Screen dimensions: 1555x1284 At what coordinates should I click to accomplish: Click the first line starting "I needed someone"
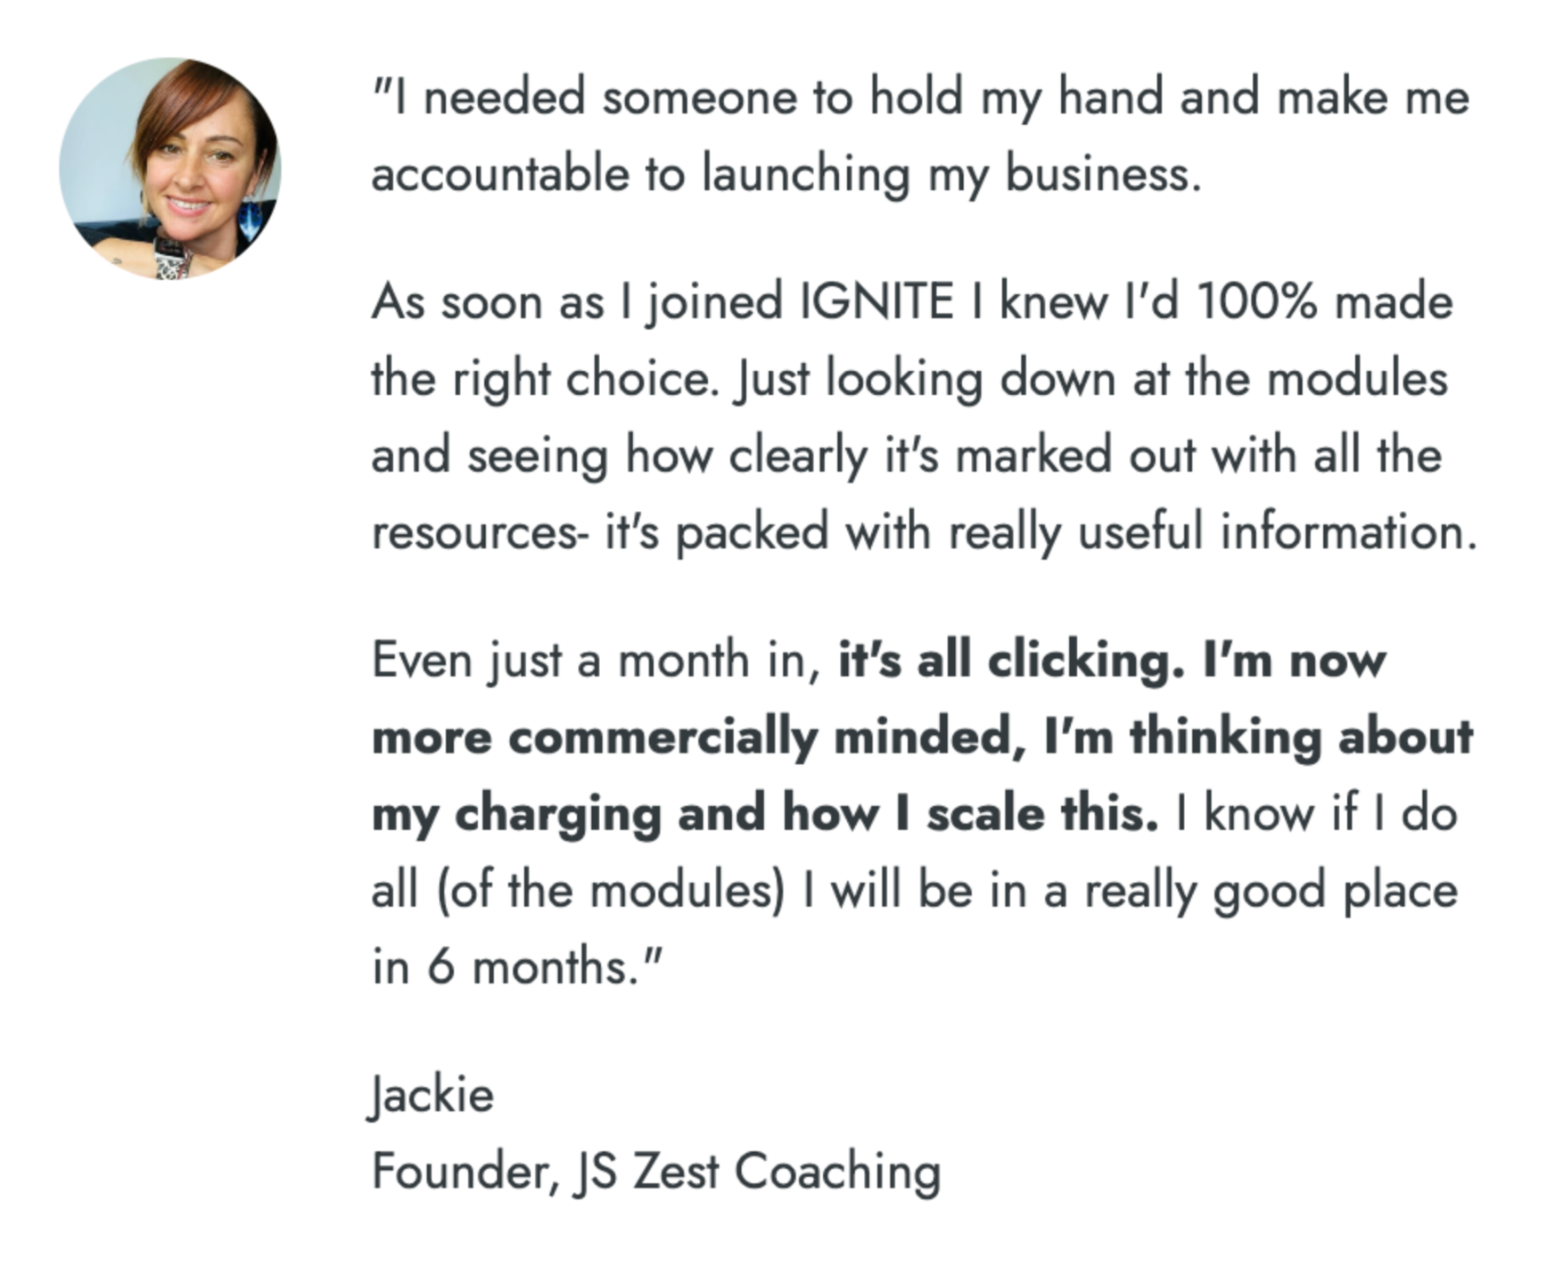[920, 96]
